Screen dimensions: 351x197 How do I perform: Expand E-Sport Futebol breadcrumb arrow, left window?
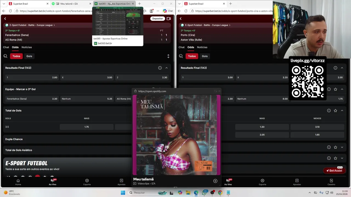54,25
